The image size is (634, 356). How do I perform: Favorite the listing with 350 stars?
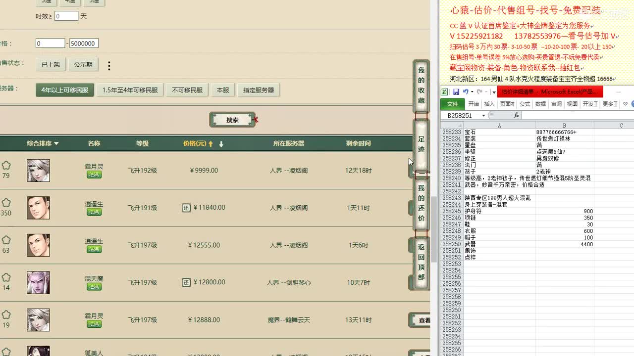(x=6, y=203)
